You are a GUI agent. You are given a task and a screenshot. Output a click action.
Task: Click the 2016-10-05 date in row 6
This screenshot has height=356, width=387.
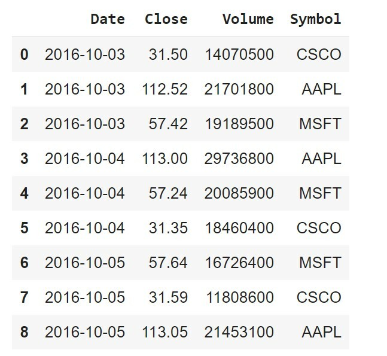[85, 263]
